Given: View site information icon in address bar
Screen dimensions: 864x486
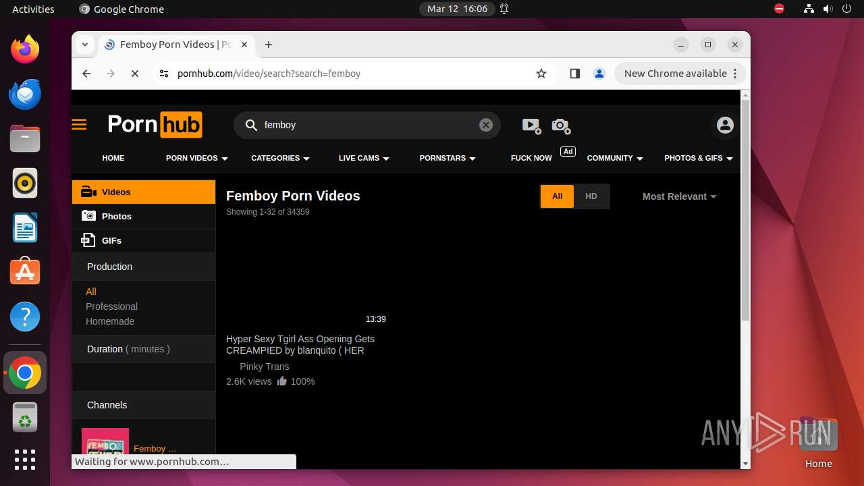Looking at the screenshot, I should pos(164,74).
